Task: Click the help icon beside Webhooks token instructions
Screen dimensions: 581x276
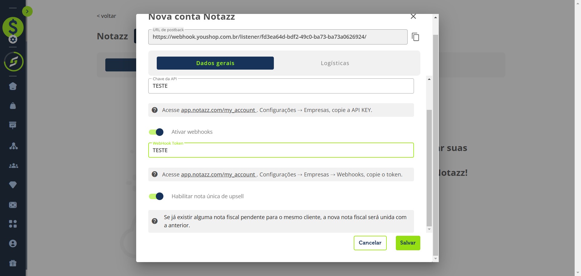Action: (155, 175)
